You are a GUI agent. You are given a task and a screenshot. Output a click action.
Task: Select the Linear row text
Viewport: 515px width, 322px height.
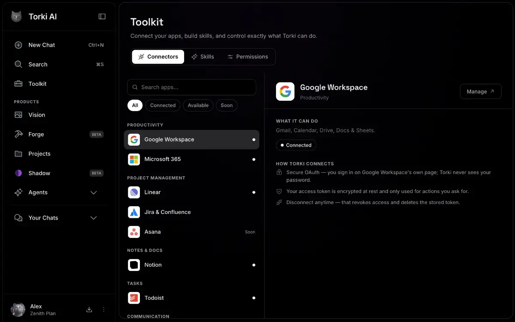(152, 192)
